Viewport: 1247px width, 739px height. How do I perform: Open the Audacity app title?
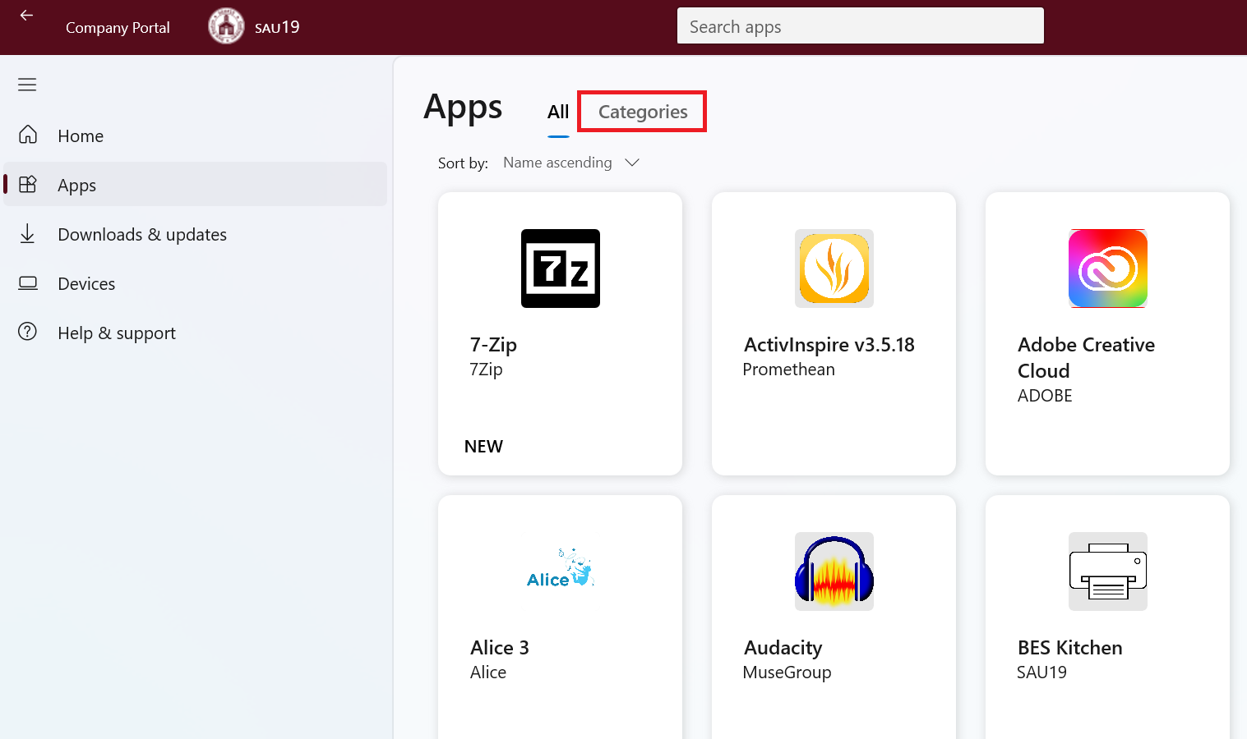click(x=783, y=648)
